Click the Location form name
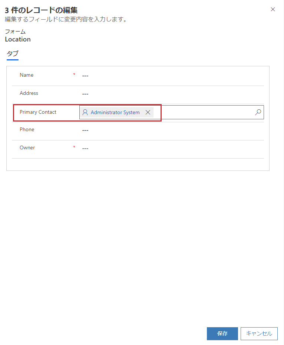The image size is (284, 345). click(x=18, y=39)
